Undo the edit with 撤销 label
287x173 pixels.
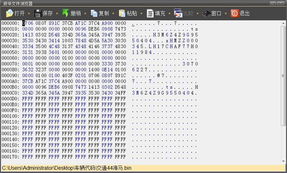point(76,13)
